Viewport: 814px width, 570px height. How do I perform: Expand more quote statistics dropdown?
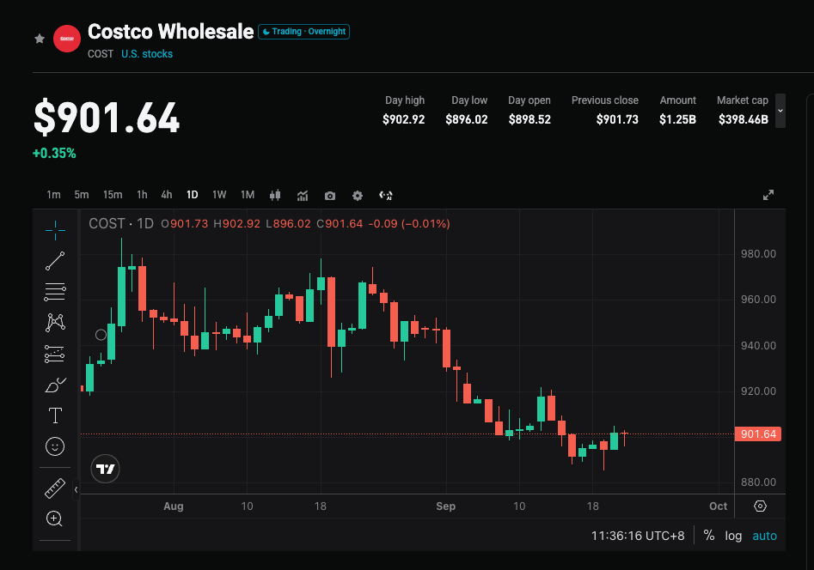(x=780, y=111)
